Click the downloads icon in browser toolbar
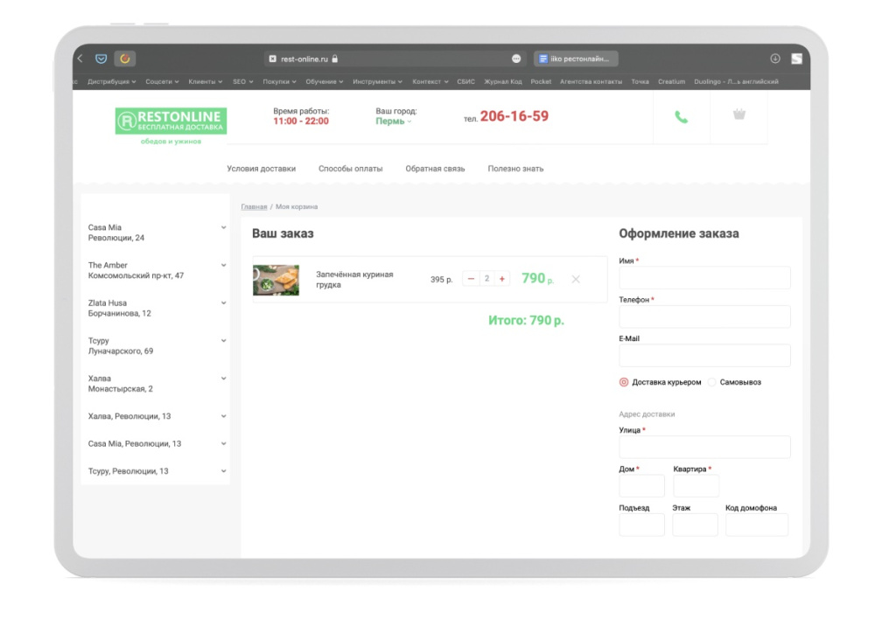 (x=775, y=59)
